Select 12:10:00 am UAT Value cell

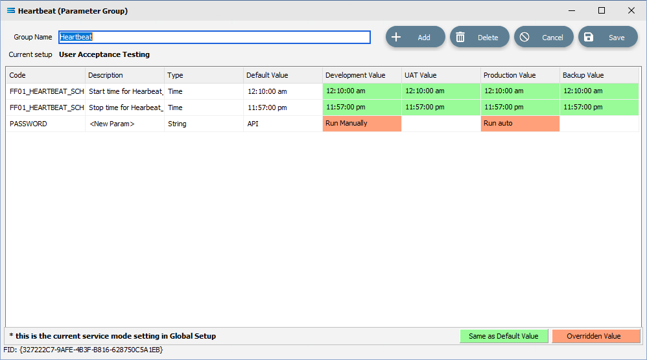[441, 91]
